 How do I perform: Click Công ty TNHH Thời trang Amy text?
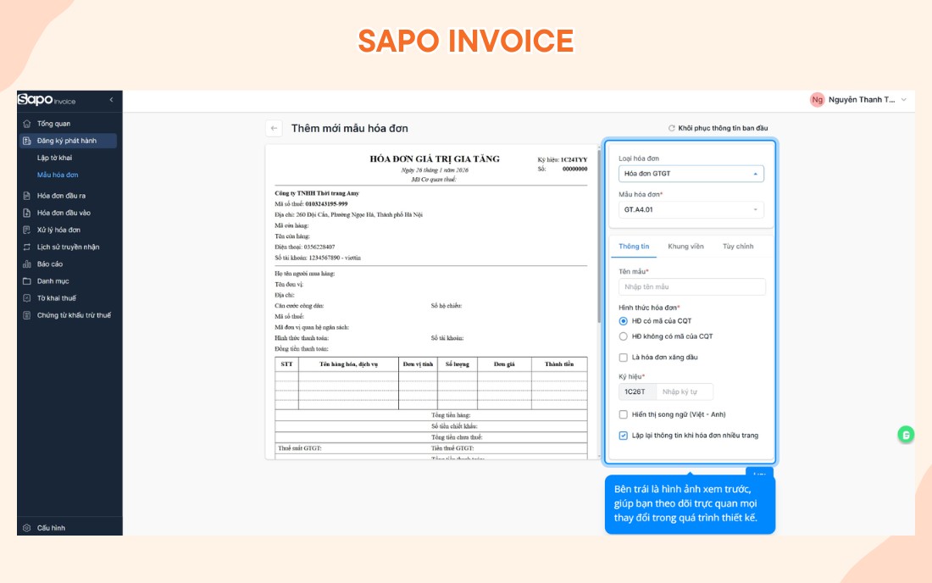point(317,193)
